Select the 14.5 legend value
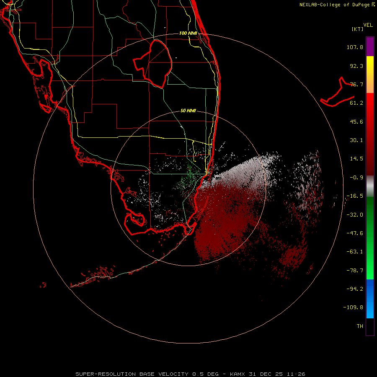 356,159
